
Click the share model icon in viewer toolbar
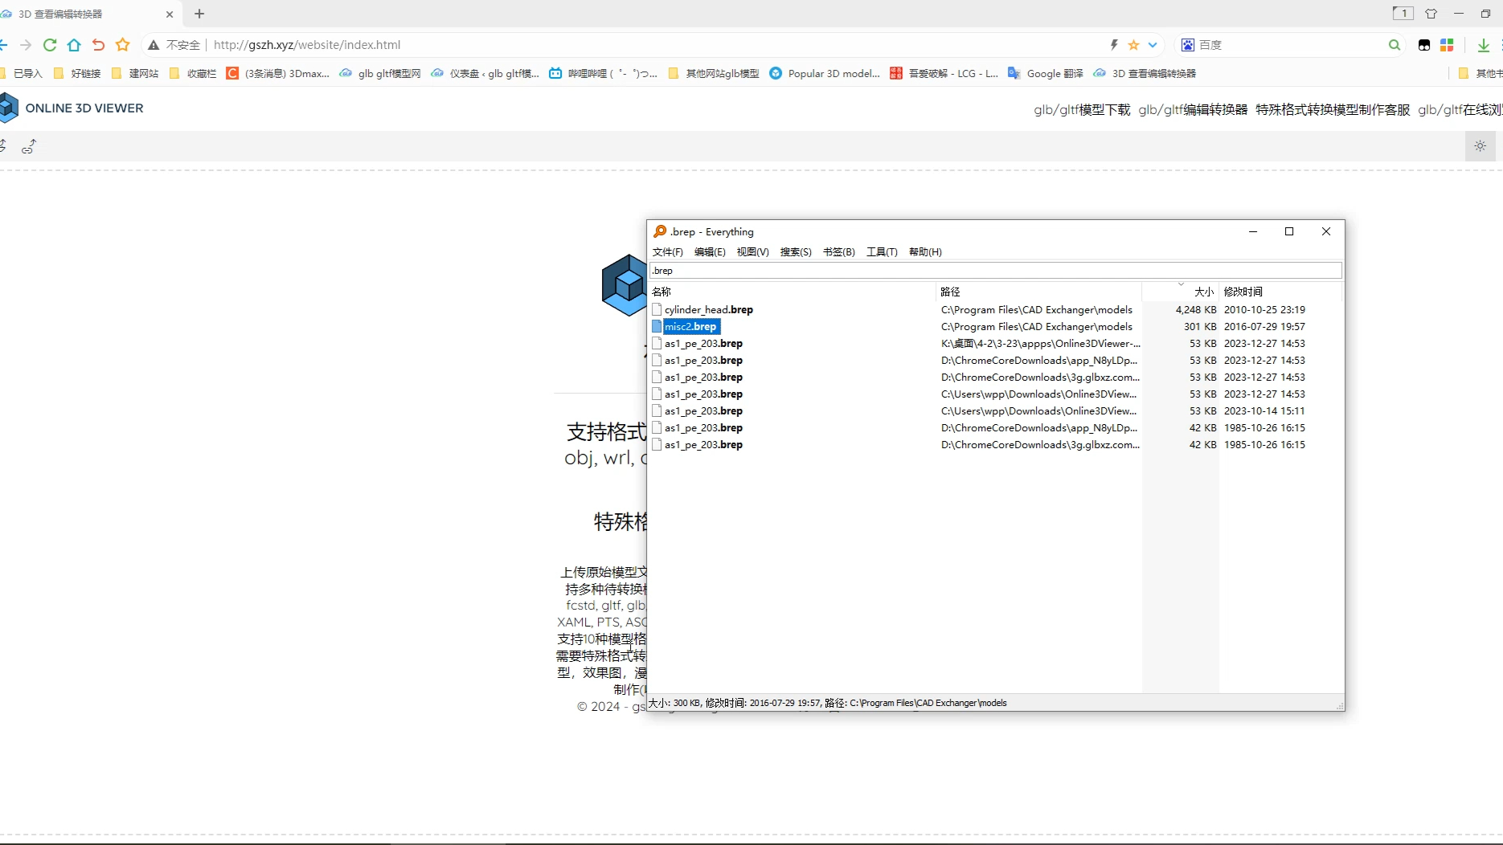point(29,146)
